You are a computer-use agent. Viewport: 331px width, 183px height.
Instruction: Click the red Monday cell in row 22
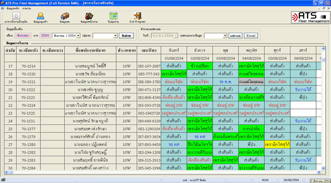point(174,105)
